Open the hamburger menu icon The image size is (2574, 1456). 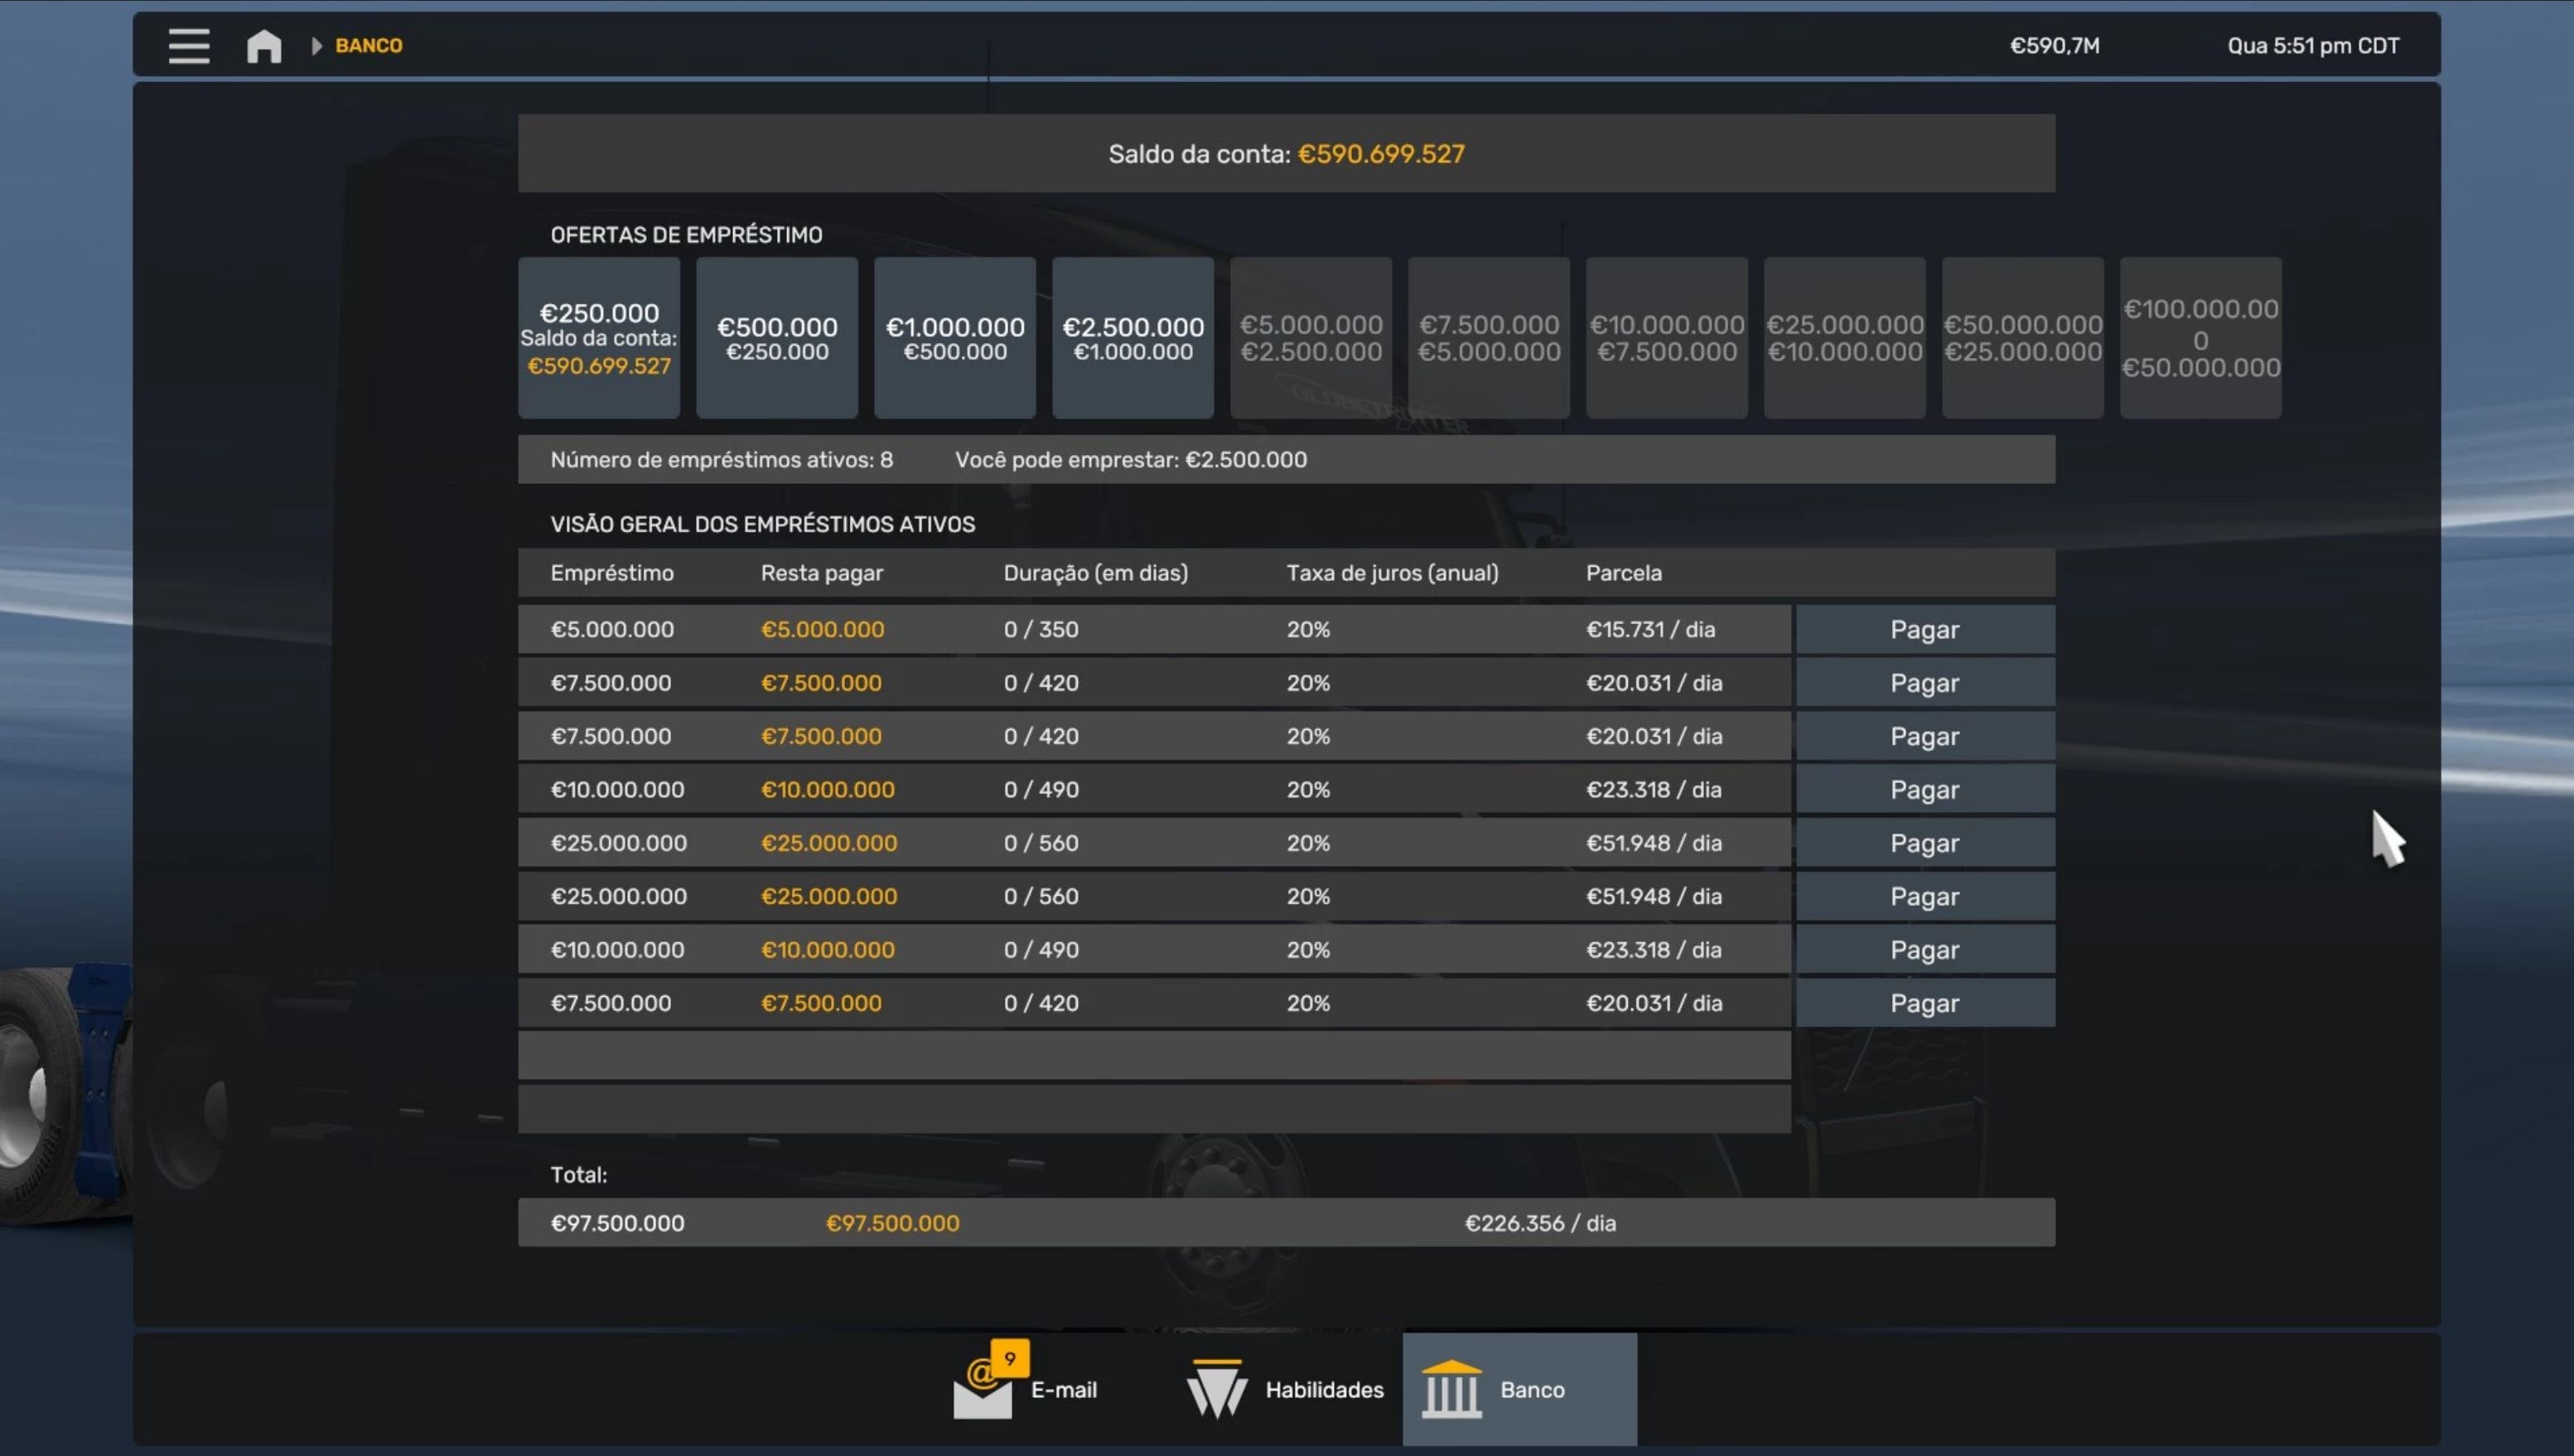188,46
